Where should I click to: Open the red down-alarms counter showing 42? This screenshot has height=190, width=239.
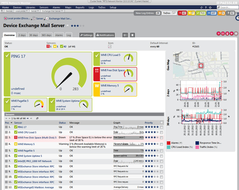pos(182,13)
